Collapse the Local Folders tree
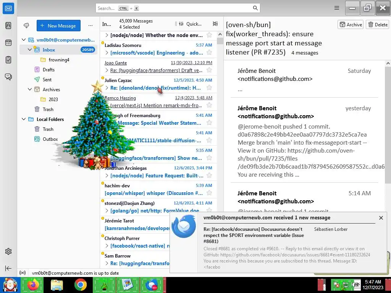 pos(24,119)
